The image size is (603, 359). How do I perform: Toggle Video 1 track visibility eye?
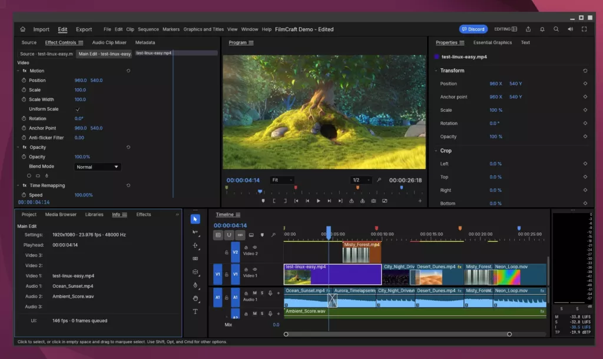pos(254,270)
